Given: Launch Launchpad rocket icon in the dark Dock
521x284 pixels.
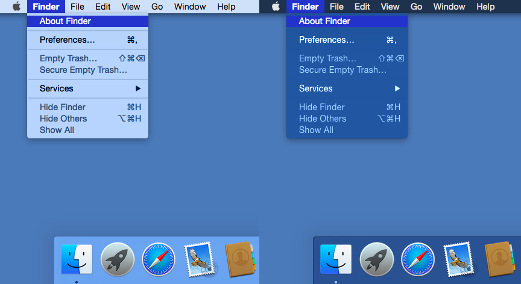Looking at the screenshot, I should (x=377, y=259).
